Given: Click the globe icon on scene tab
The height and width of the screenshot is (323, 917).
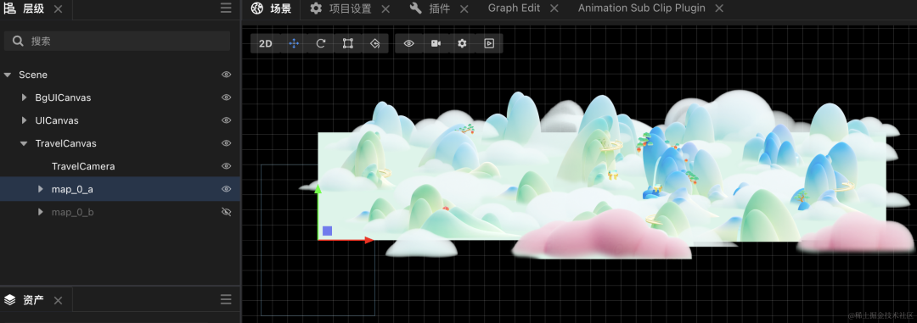Looking at the screenshot, I should (256, 8).
